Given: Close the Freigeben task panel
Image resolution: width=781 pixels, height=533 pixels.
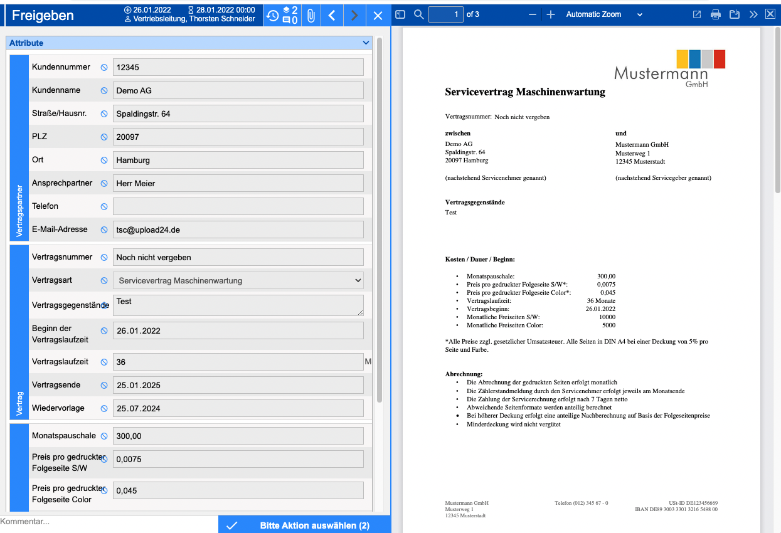Looking at the screenshot, I should click(x=378, y=15).
